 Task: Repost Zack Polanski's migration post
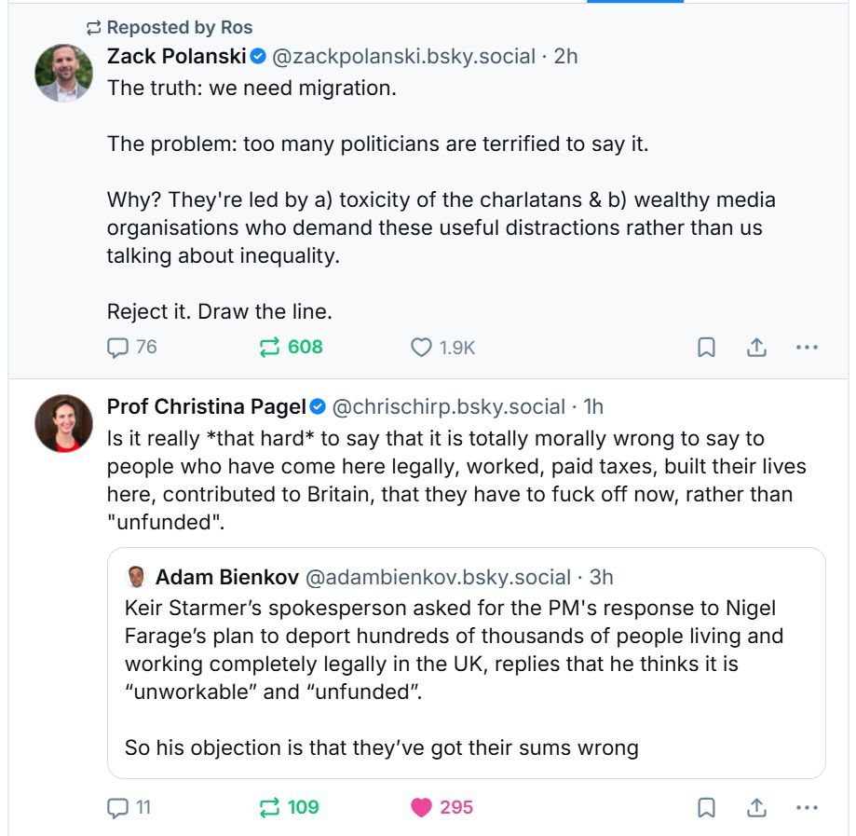click(x=270, y=348)
